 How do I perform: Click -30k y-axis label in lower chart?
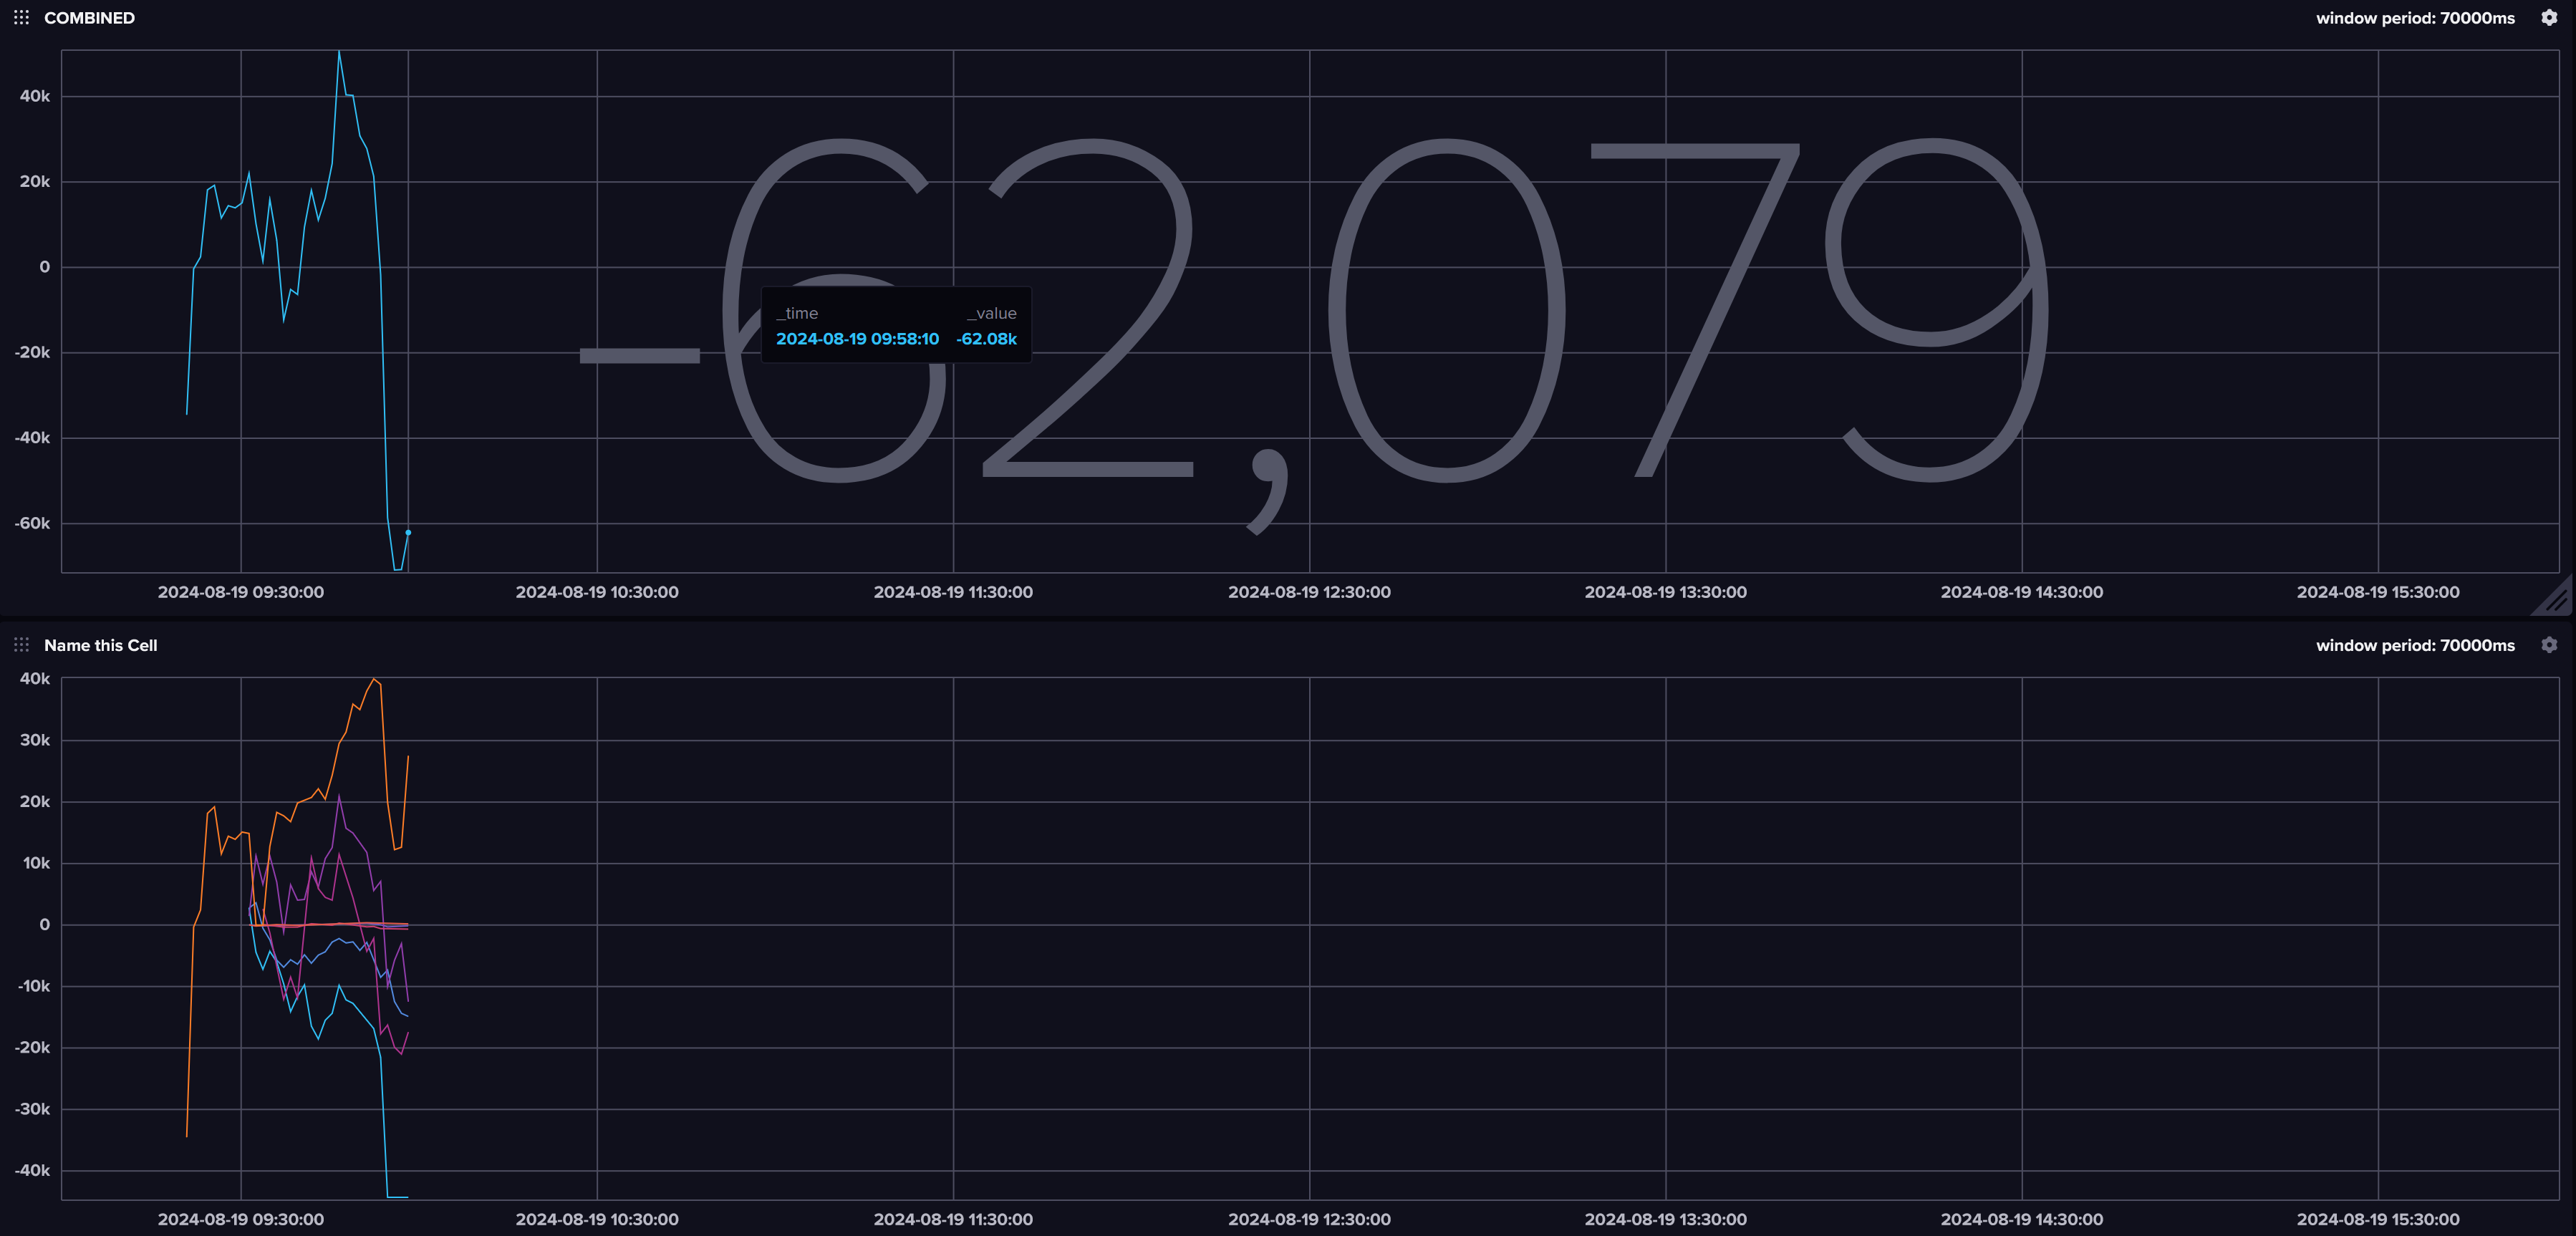[32, 1109]
